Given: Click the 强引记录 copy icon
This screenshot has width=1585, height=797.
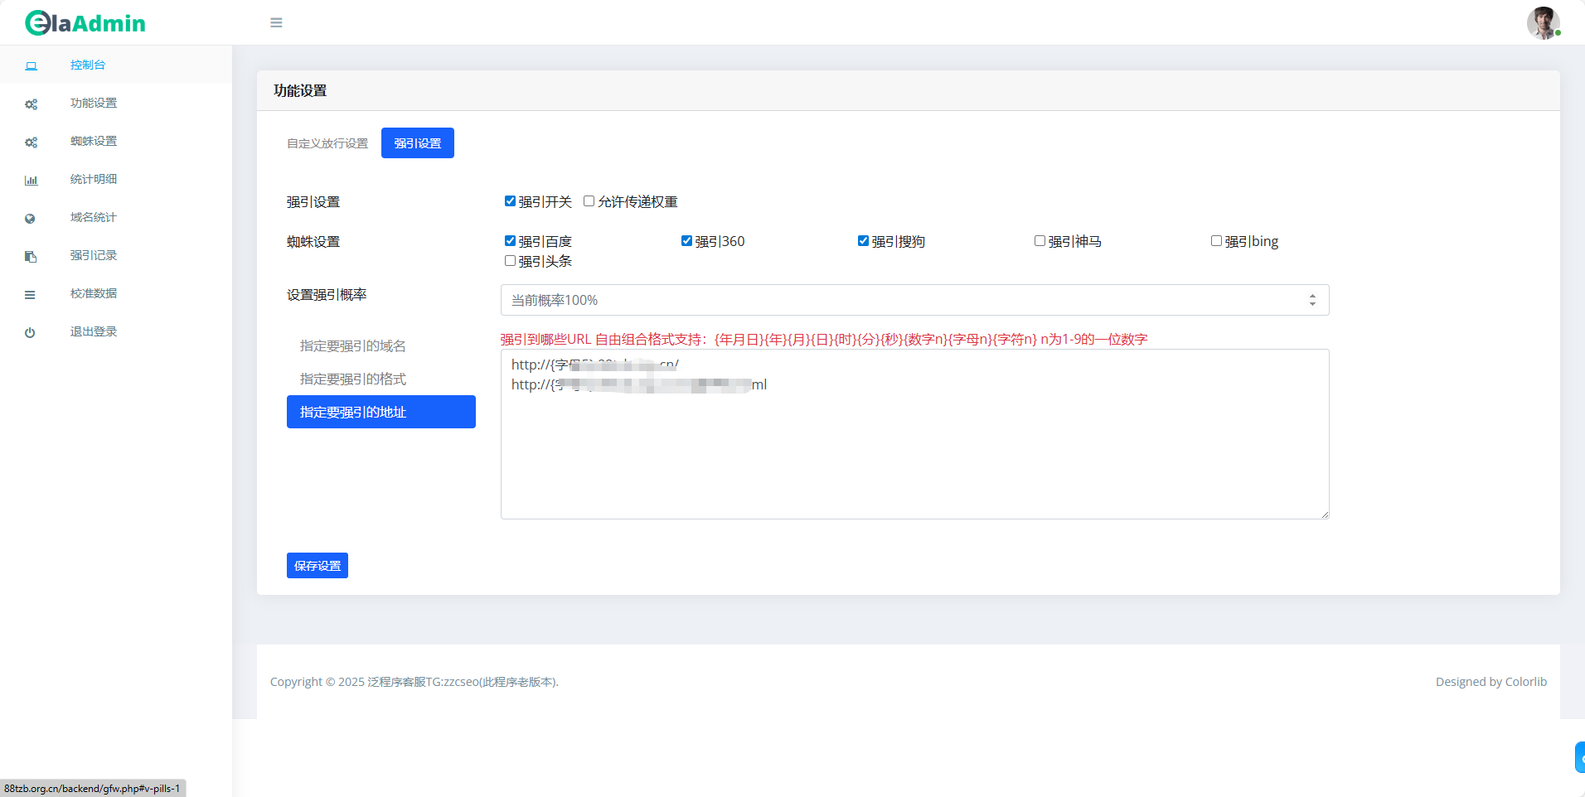Looking at the screenshot, I should pos(31,257).
